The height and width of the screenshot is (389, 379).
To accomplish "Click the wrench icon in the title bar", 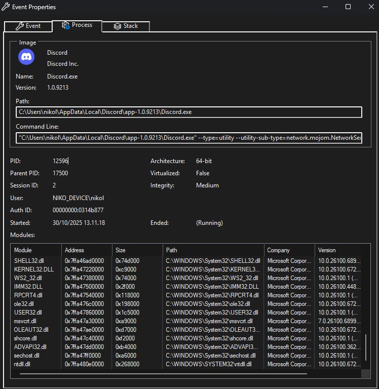I will pyautogui.click(x=6, y=7).
